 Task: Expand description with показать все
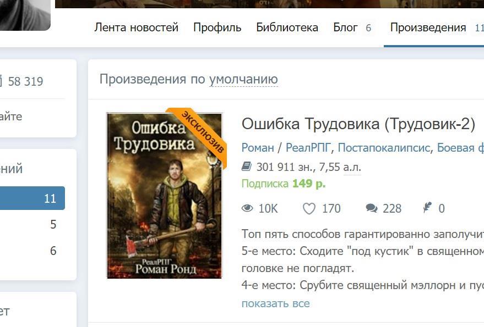tap(275, 303)
